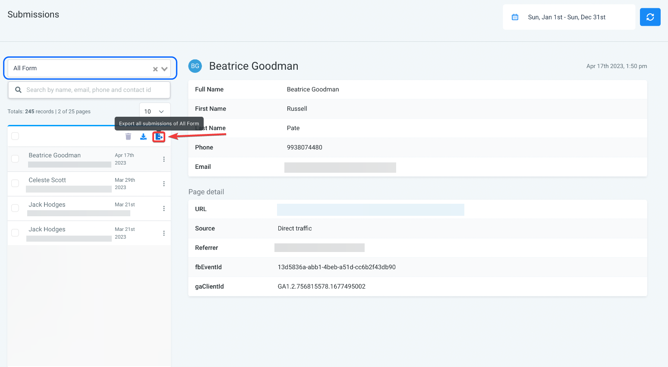Viewport: 668px width, 367px height.
Task: Click the Submissions page title
Action: click(x=33, y=15)
